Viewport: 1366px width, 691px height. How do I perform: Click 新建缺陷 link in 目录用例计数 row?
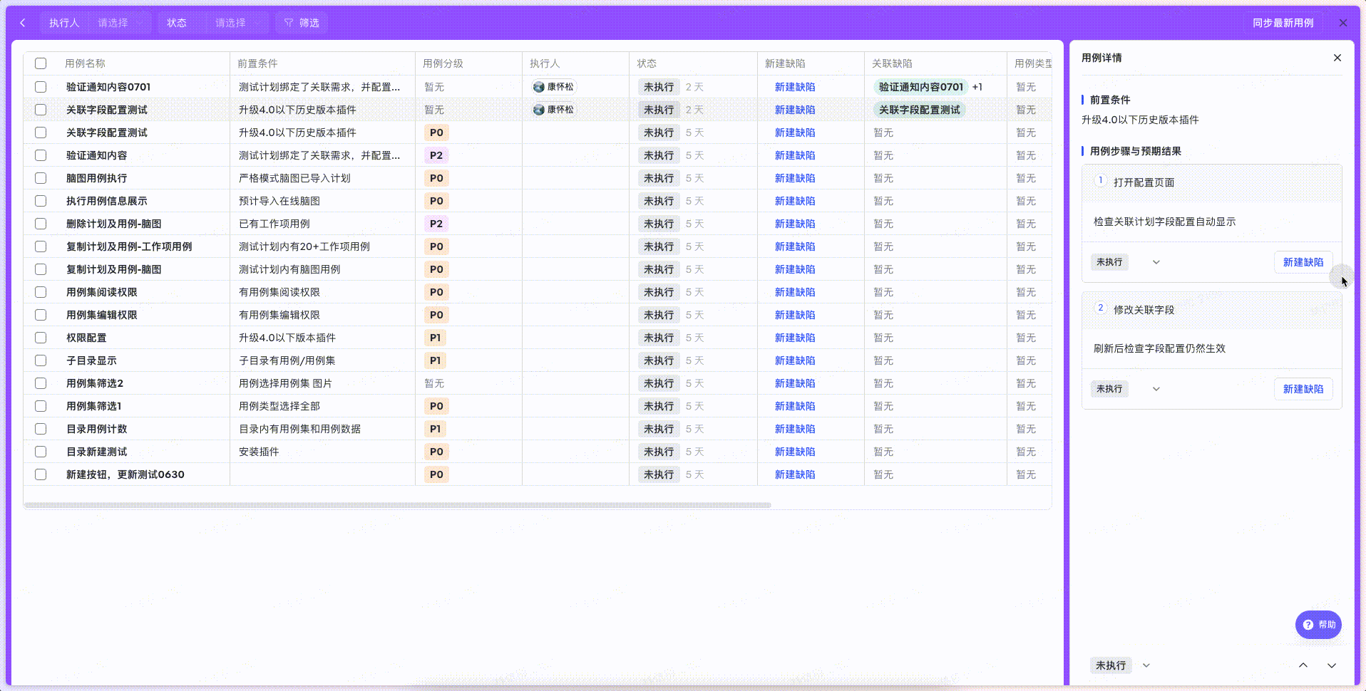[795, 429]
